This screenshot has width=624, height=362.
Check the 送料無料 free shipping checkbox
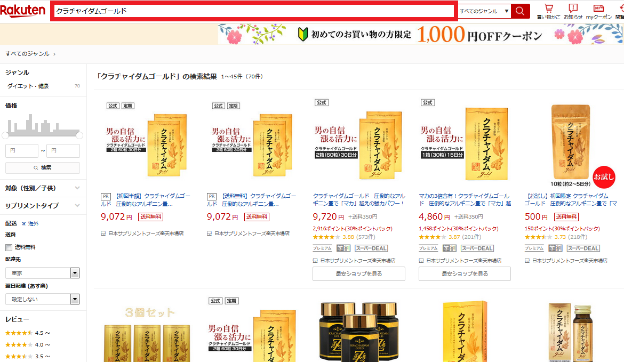(x=9, y=247)
